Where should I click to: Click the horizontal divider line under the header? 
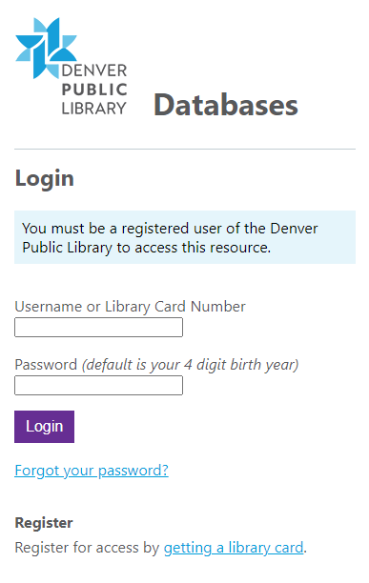coord(185,150)
